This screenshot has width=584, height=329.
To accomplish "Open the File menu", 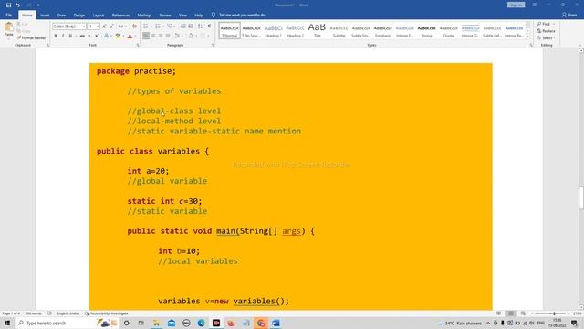I will (8, 15).
